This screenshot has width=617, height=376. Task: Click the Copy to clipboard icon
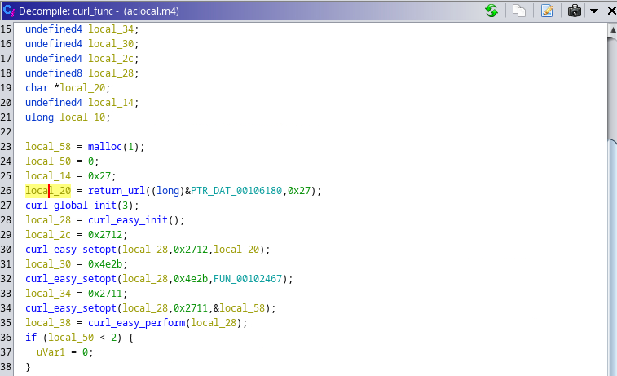518,11
